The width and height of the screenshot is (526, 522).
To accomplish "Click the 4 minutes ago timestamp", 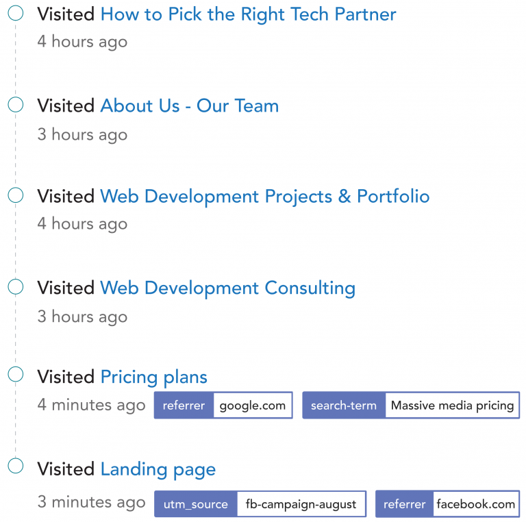I will click(91, 405).
